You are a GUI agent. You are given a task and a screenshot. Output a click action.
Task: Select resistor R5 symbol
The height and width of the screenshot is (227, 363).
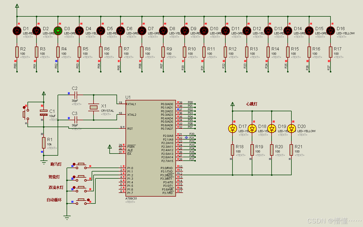[79, 52]
